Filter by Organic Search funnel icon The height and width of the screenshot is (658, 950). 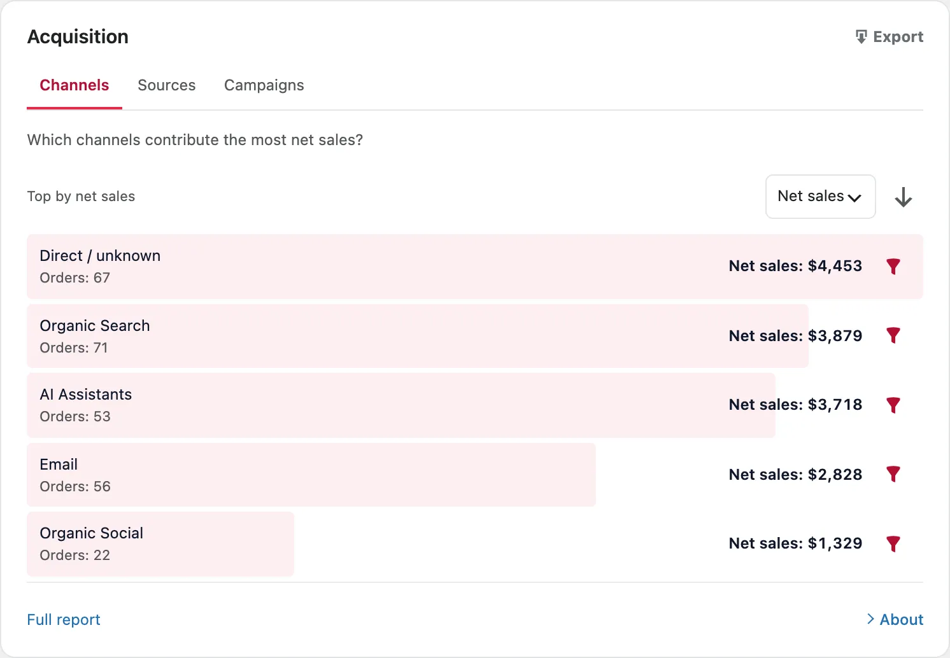click(893, 335)
